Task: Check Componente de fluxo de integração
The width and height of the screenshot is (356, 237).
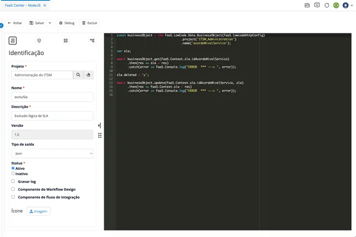Action: [13, 197]
